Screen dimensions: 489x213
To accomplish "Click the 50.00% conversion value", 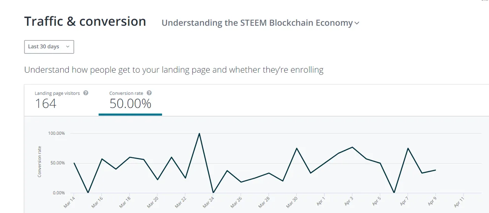I will tap(130, 104).
